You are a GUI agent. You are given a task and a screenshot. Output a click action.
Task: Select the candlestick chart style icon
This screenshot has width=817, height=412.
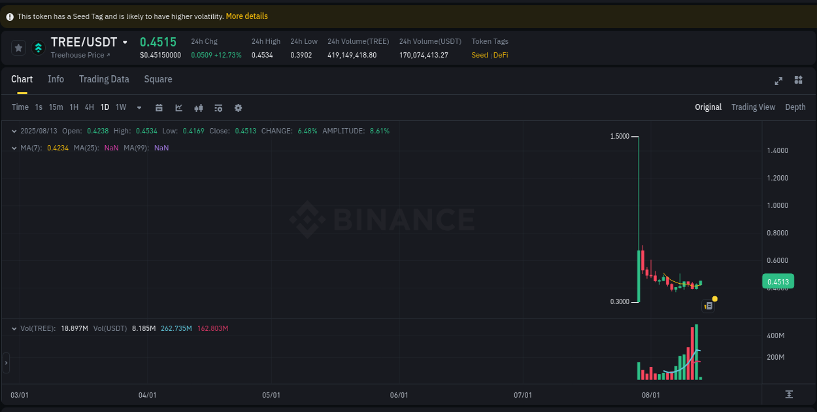pos(199,107)
